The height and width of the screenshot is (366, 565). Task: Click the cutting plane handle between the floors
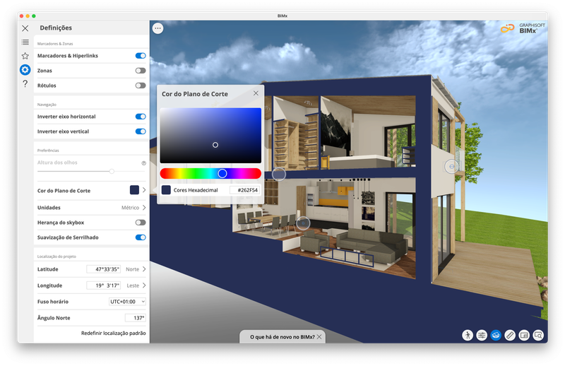pos(278,174)
